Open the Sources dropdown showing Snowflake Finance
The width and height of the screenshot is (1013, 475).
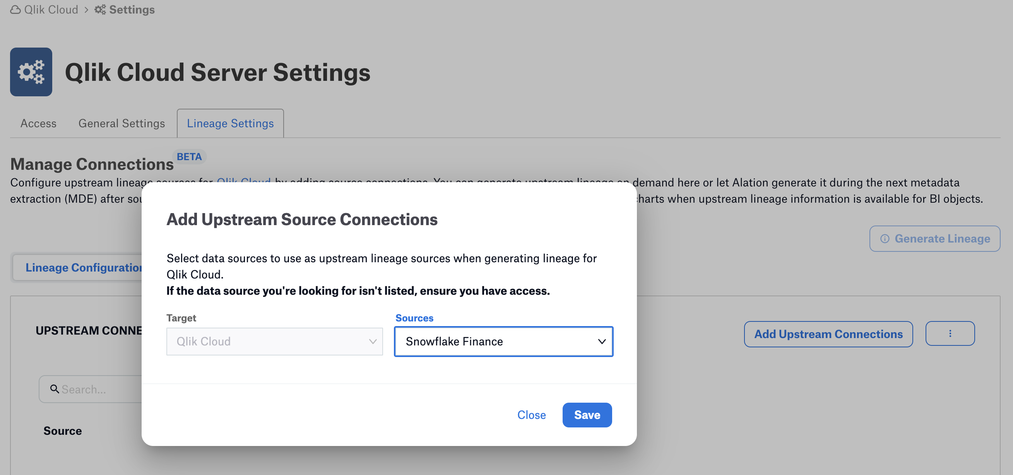pyautogui.click(x=503, y=341)
